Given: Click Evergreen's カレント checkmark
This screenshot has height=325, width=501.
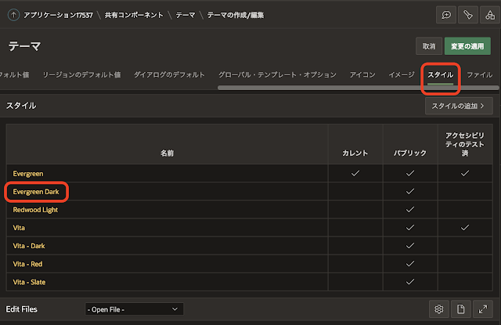Looking at the screenshot, I should [355, 173].
